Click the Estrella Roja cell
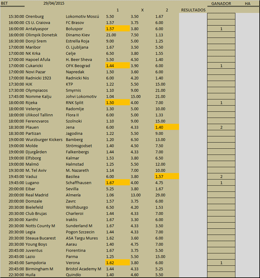 77,41
